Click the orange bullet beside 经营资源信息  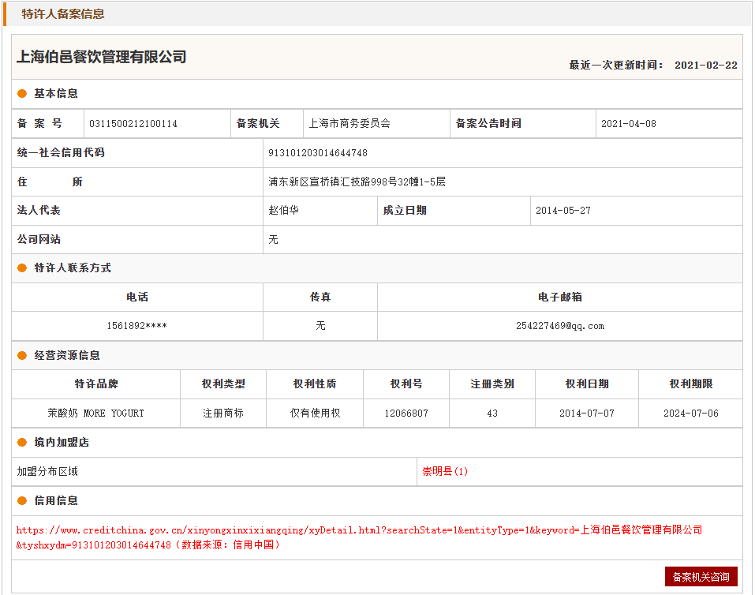22,356
